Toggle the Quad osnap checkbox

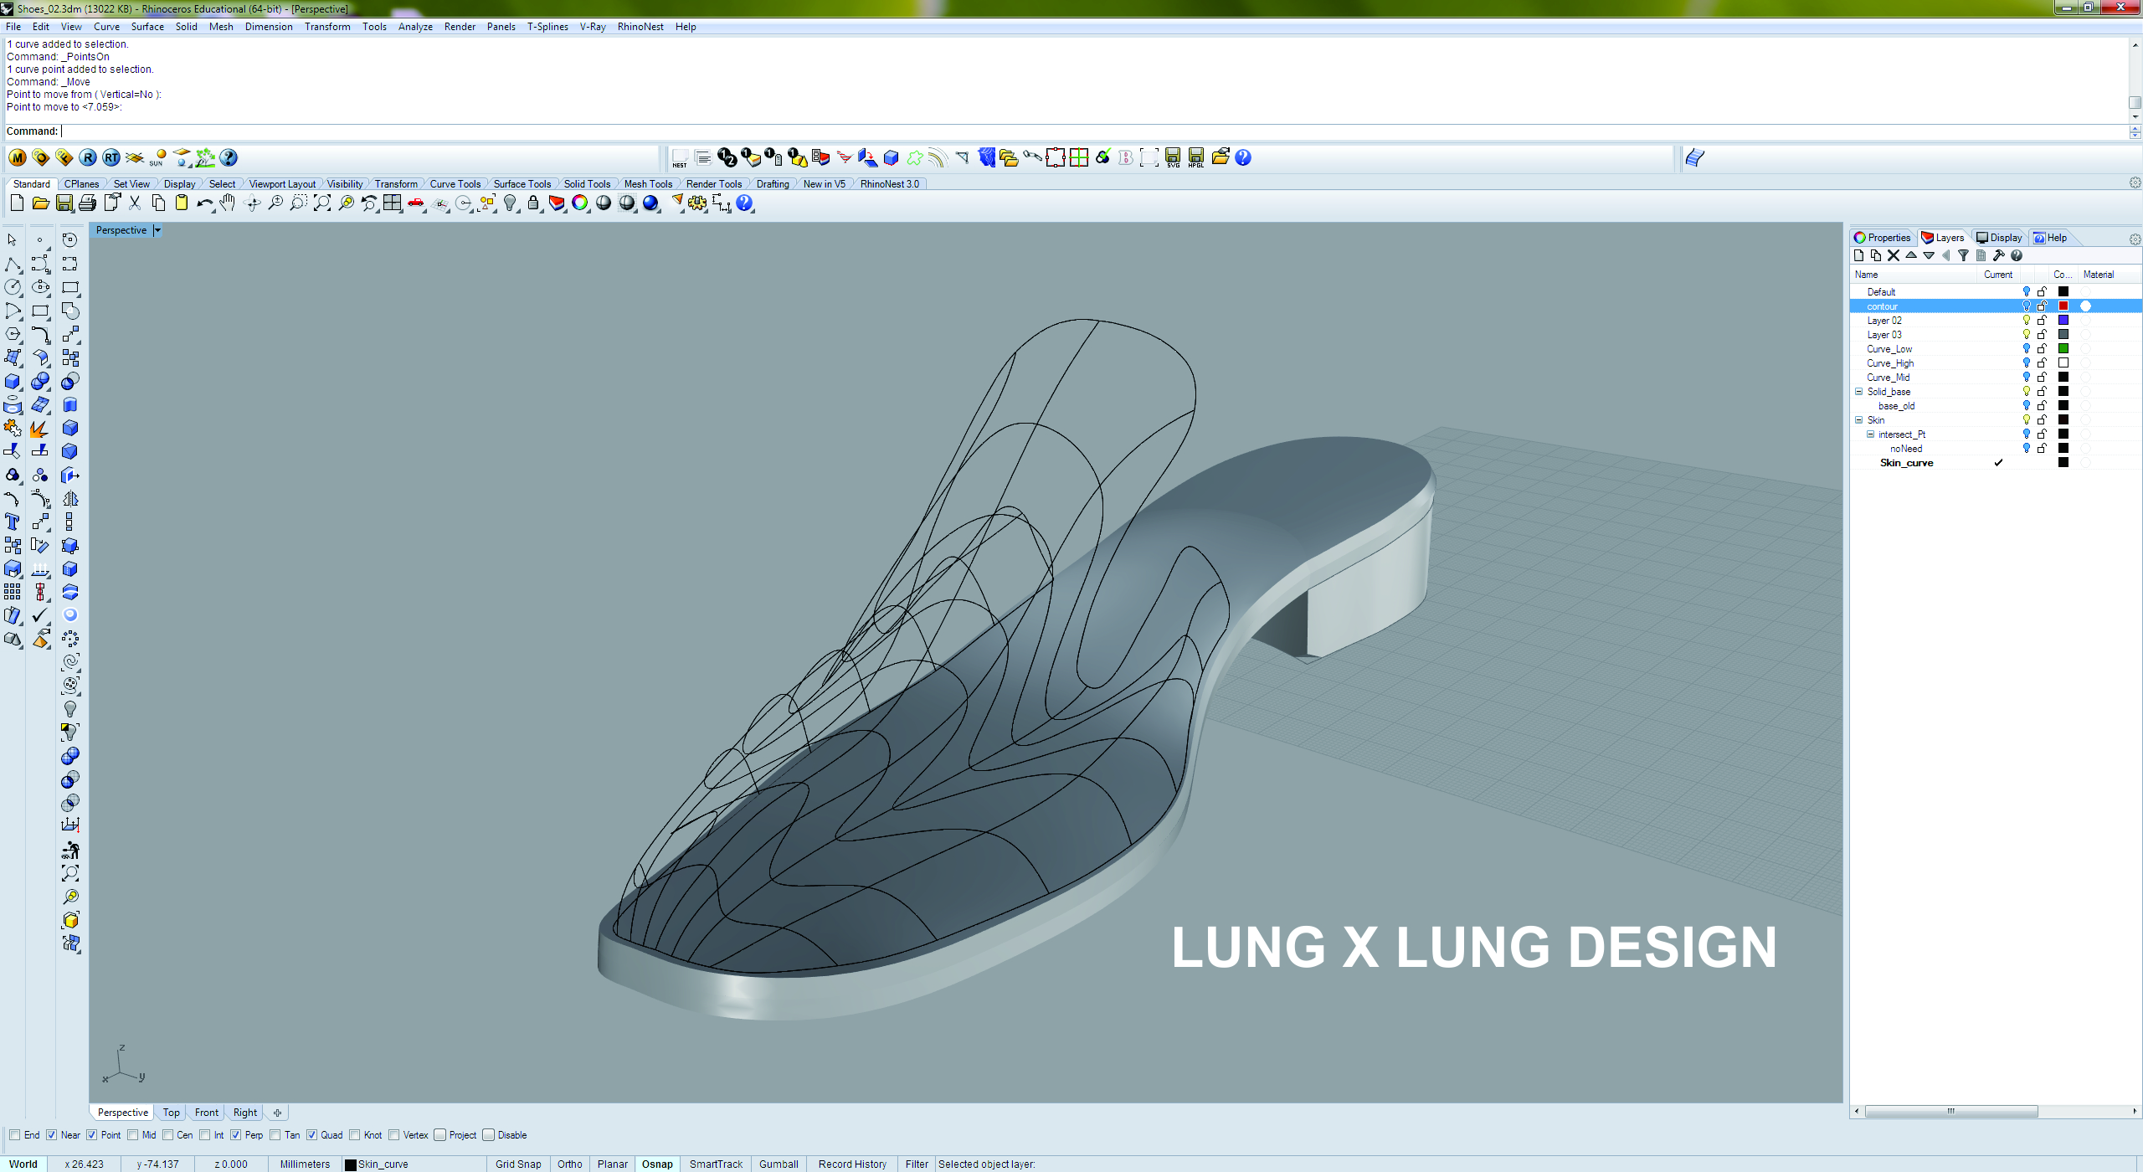pos(311,1135)
